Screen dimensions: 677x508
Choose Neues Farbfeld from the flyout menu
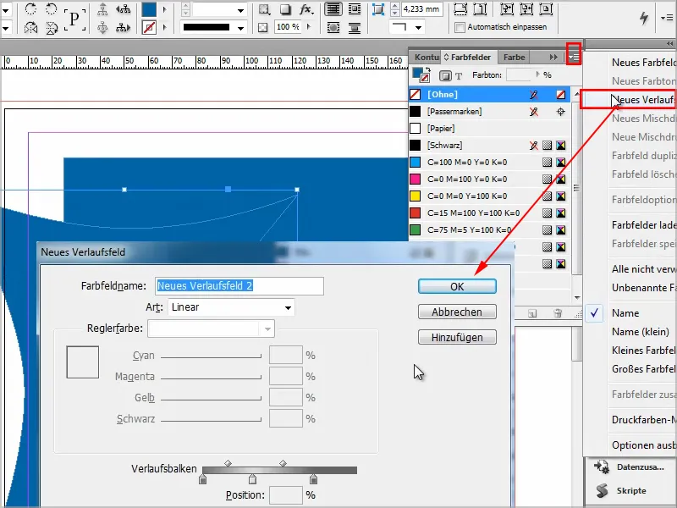coord(643,63)
